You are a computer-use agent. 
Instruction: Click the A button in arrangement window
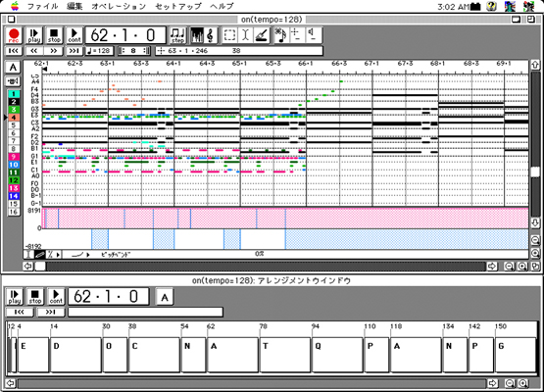pos(165,297)
